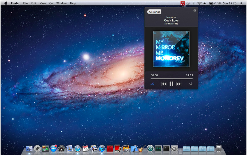Expand the Movies folder stack in Dock

211,149
